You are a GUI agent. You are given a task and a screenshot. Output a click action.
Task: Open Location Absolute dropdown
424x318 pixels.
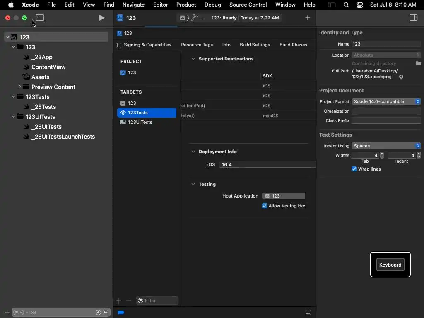tap(386, 55)
